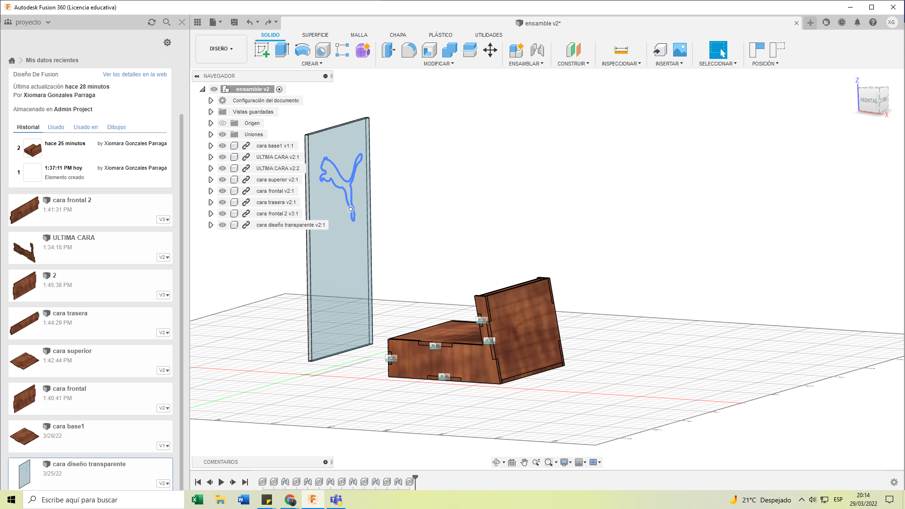This screenshot has width=905, height=509.
Task: Open the data panel grid icon
Action: tap(197, 22)
